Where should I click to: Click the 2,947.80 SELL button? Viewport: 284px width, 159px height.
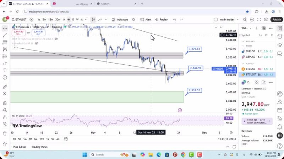pos(18,33)
